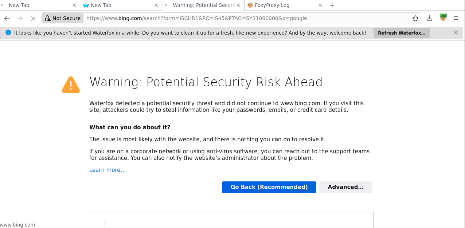Click the back navigation arrow
Screen dimensions: 465x228
coord(7,18)
